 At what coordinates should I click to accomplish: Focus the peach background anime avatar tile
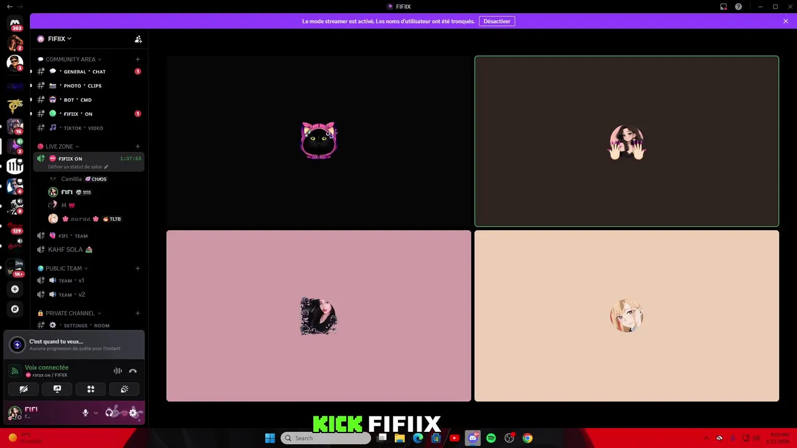(x=626, y=316)
